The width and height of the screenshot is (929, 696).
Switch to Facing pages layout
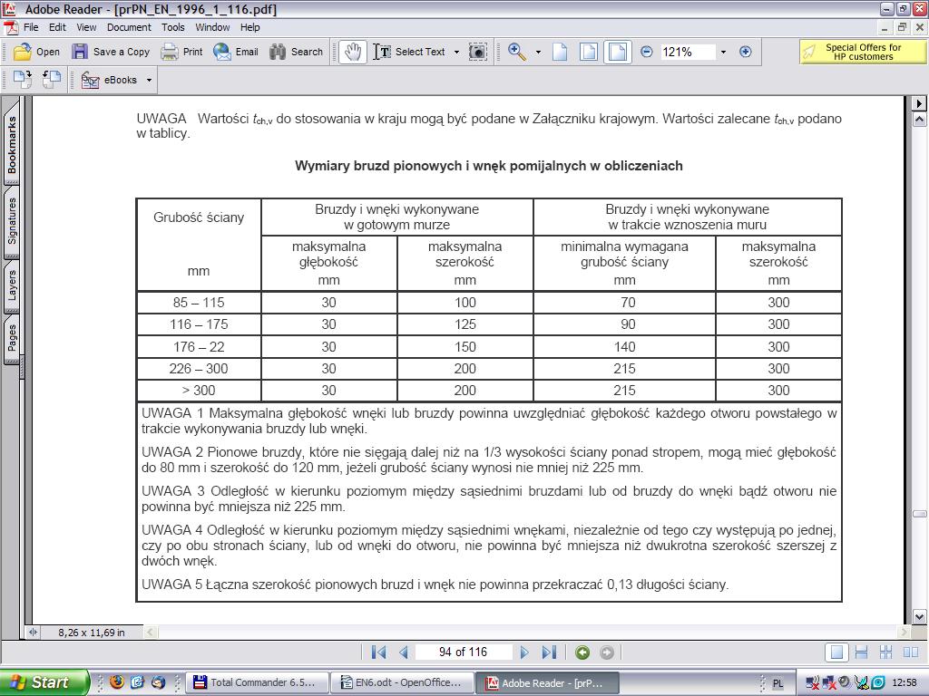click(x=910, y=652)
